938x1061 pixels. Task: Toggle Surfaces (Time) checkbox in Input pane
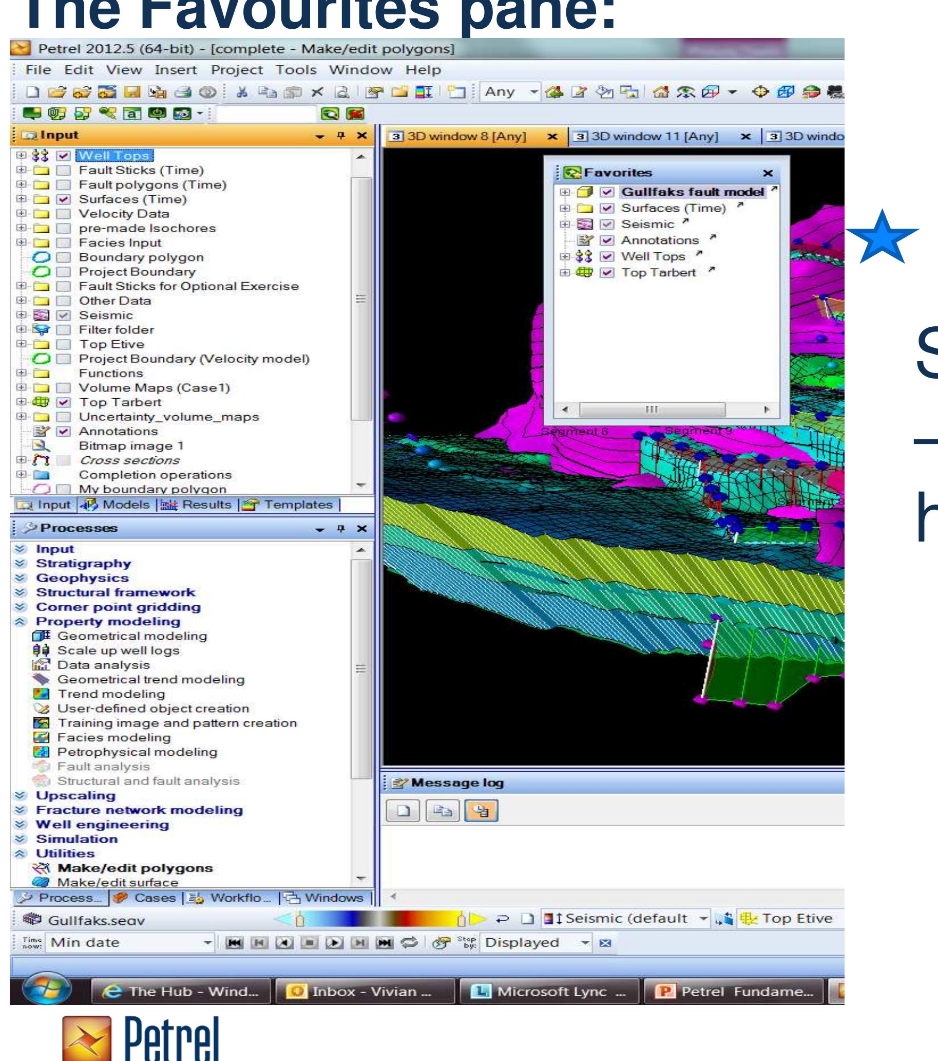pyautogui.click(x=63, y=199)
